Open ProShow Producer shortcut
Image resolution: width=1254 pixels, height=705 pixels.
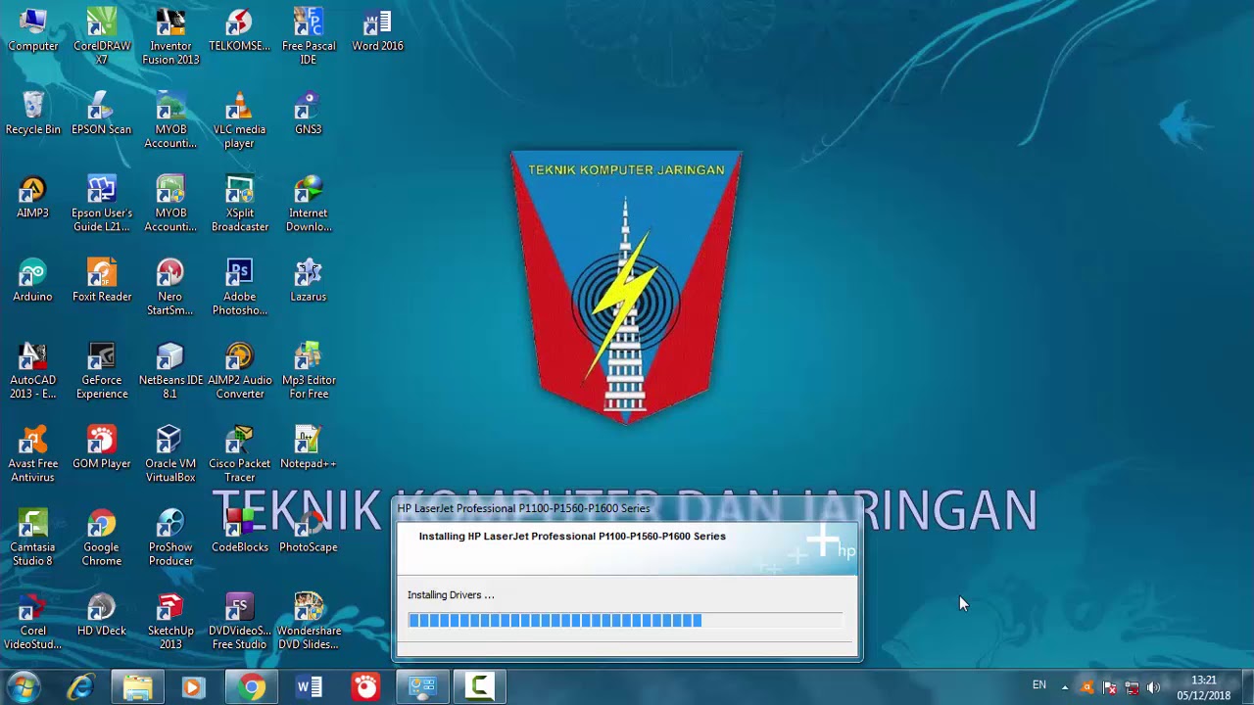click(x=170, y=538)
